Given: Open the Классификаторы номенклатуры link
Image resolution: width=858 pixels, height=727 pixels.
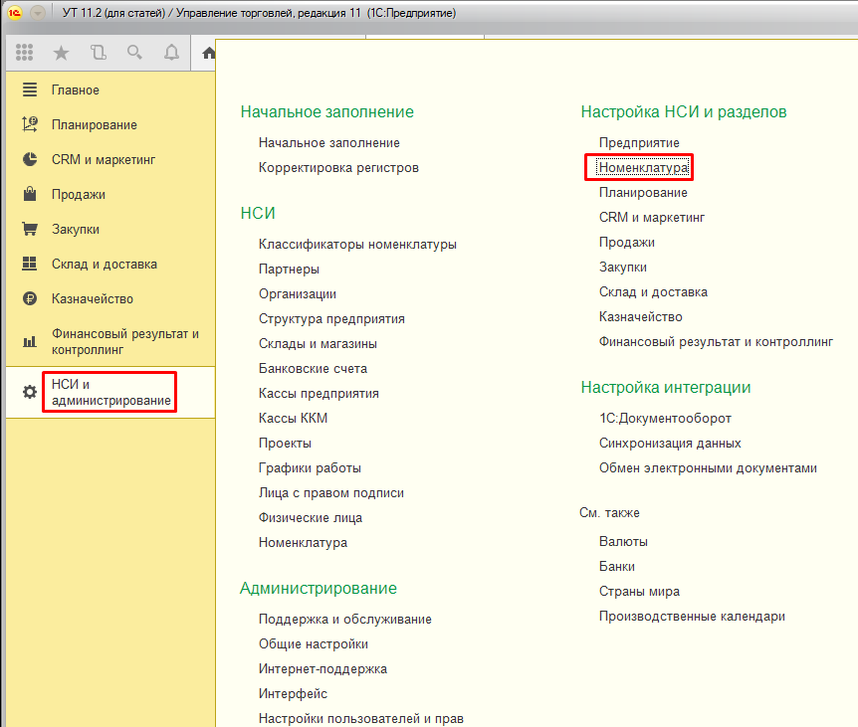Looking at the screenshot, I should tap(357, 245).
